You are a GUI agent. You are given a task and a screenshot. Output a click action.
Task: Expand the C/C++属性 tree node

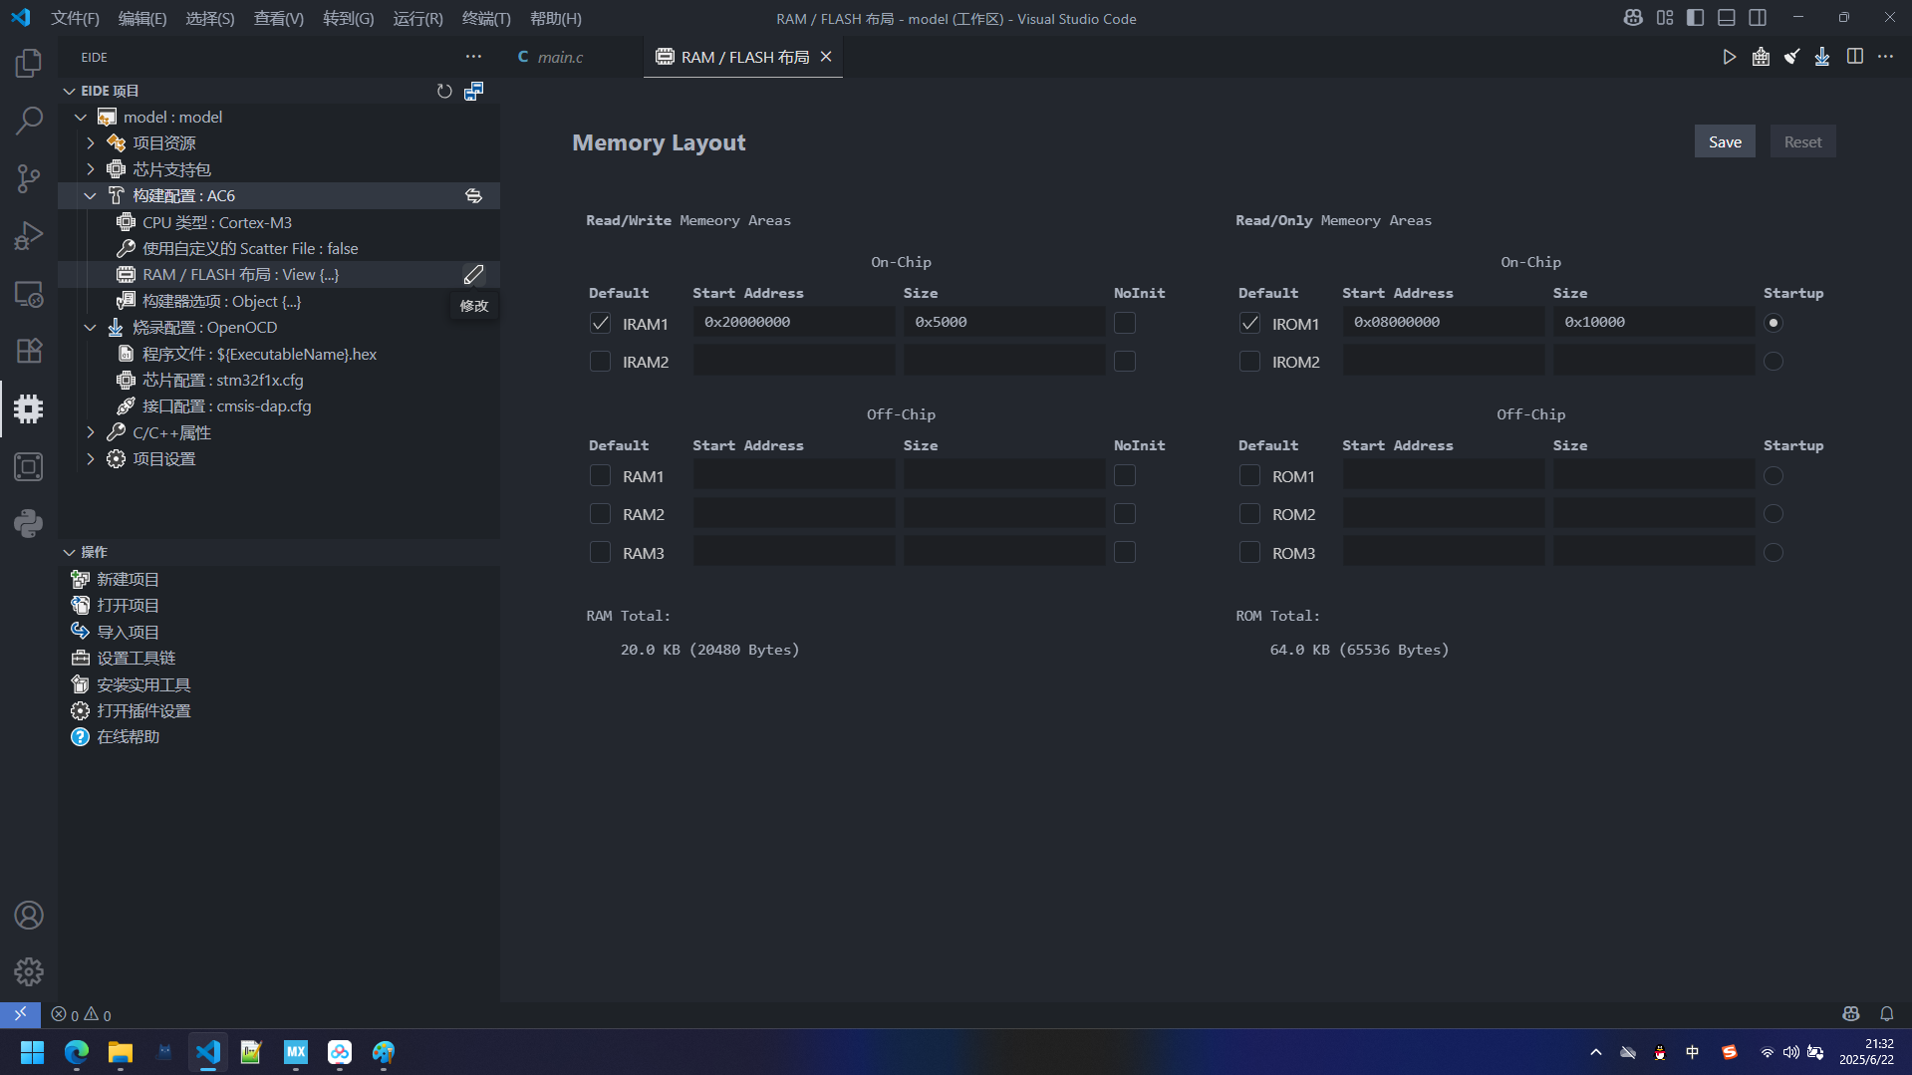(x=91, y=432)
